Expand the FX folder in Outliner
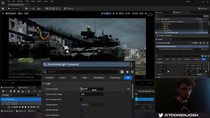210x118 pixels. click(x=163, y=26)
